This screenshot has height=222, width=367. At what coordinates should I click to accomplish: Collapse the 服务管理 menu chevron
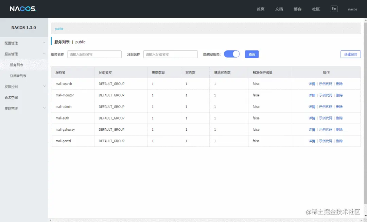pyautogui.click(x=44, y=54)
